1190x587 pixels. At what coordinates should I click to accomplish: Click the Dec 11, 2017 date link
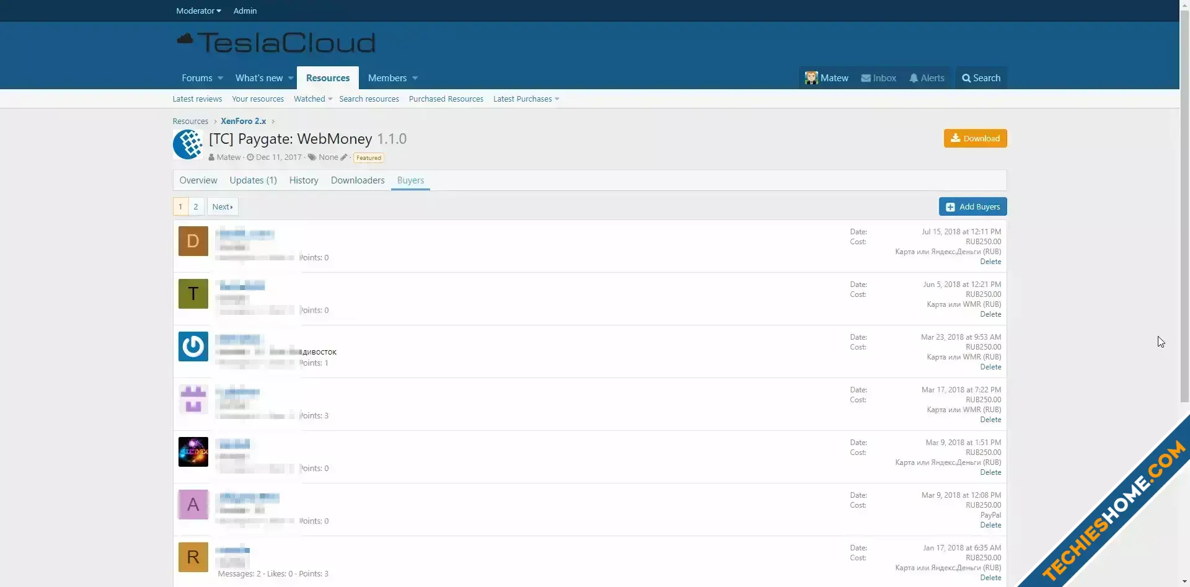[279, 157]
